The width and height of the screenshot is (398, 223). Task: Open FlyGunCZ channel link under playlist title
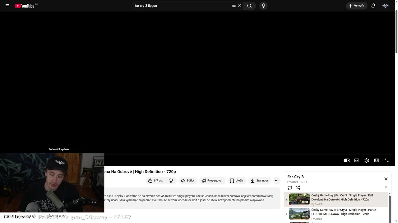[x=293, y=182]
